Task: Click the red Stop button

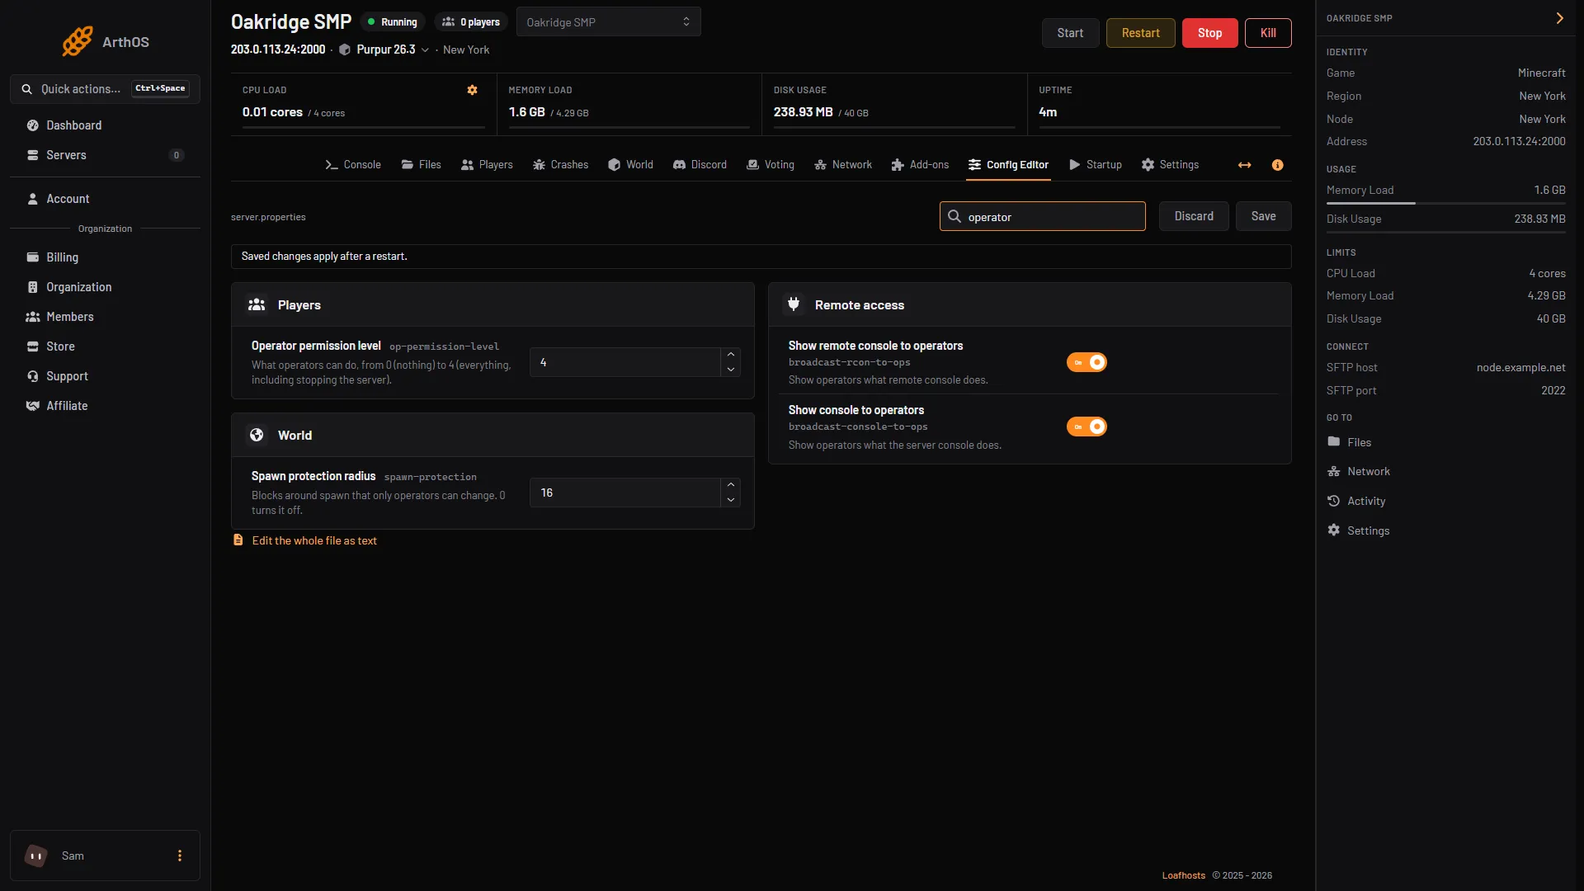Action: (1209, 33)
